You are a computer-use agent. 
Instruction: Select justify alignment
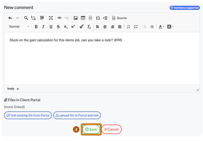120,27
